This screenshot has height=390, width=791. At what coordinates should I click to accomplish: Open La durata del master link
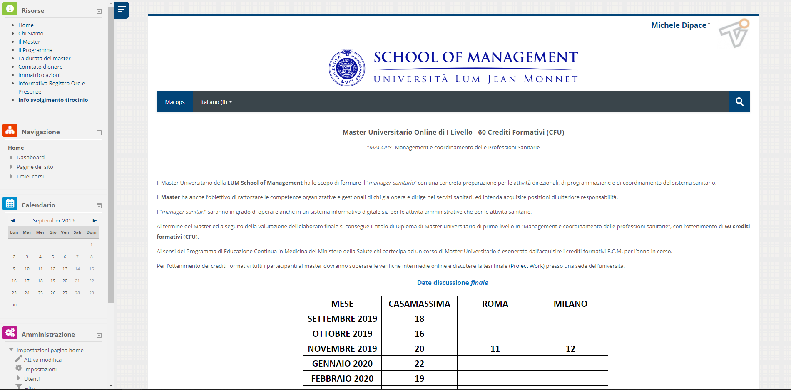point(45,58)
